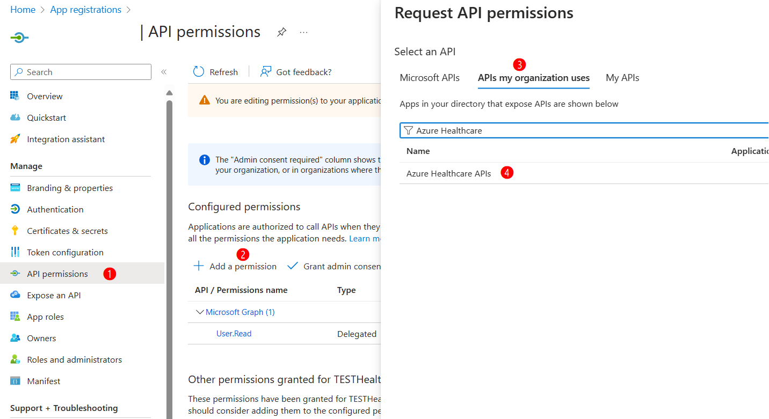Click the sidebar Search field
The height and width of the screenshot is (419, 769).
[81, 72]
